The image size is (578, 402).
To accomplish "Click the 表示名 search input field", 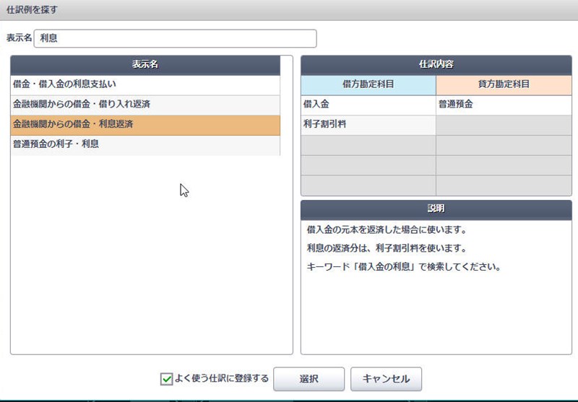I will coord(175,38).
